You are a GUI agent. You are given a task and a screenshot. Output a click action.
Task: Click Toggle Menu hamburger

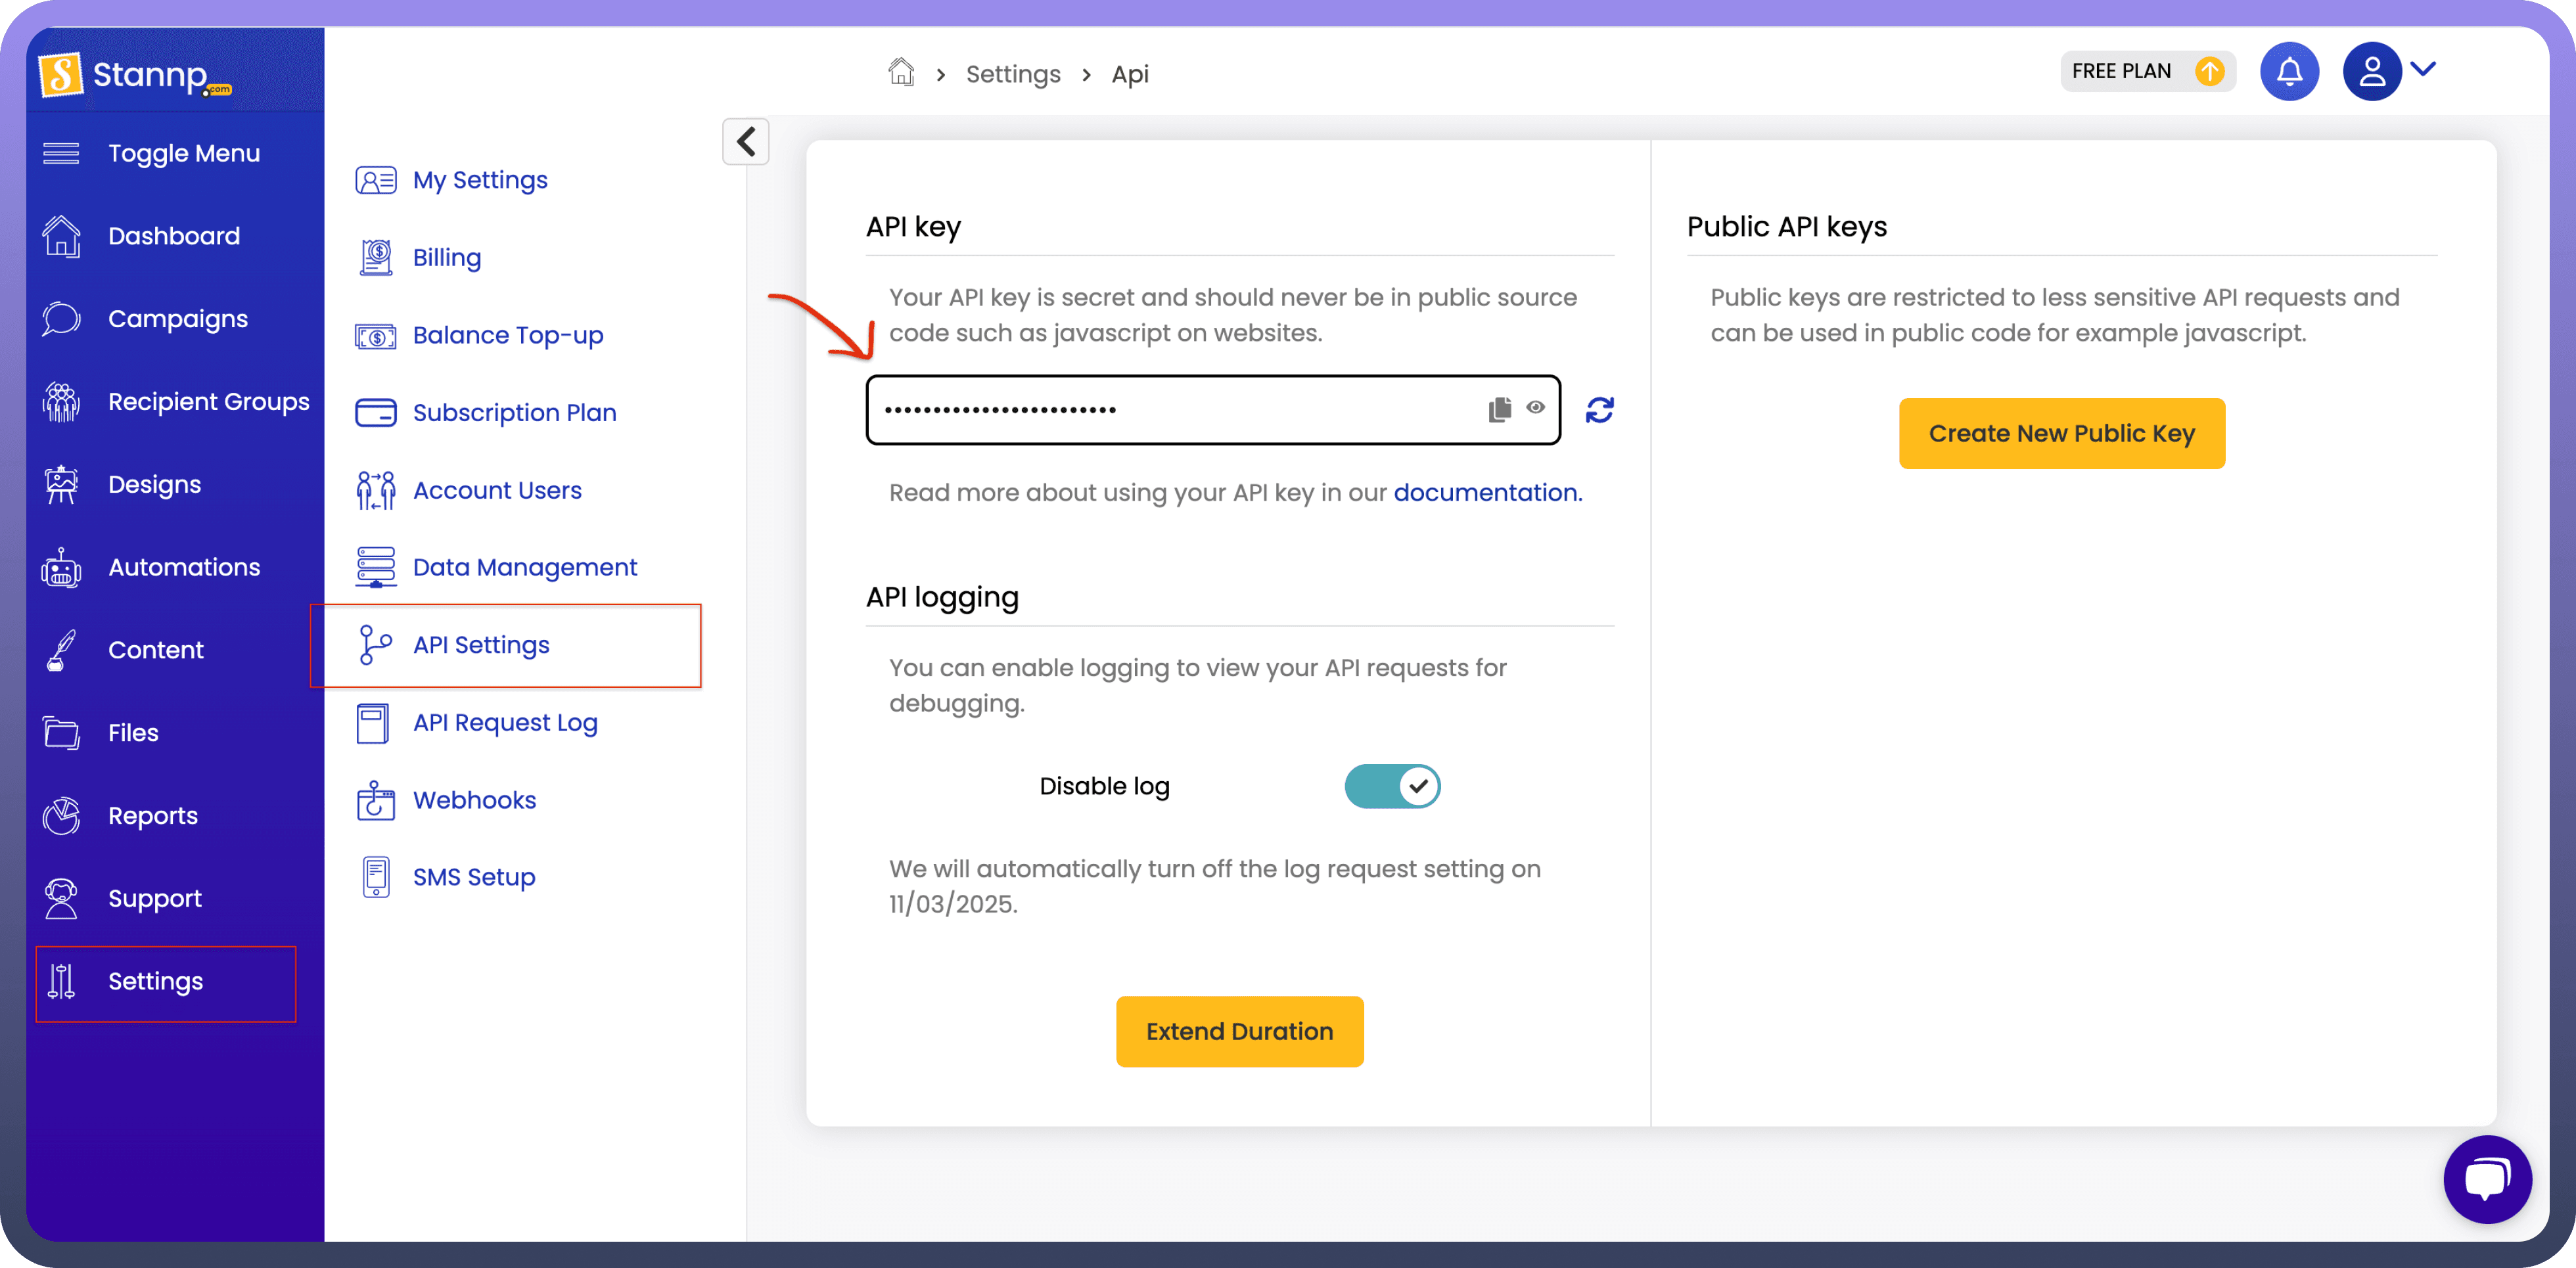point(61,153)
